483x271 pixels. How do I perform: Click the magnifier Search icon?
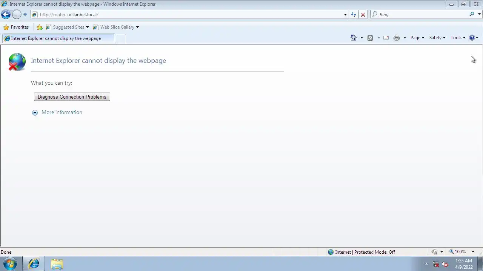click(472, 14)
